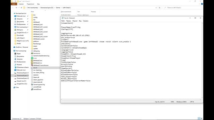
Task: Click Windows (CRLF) in Notepad status bar
Action: pos(181,102)
